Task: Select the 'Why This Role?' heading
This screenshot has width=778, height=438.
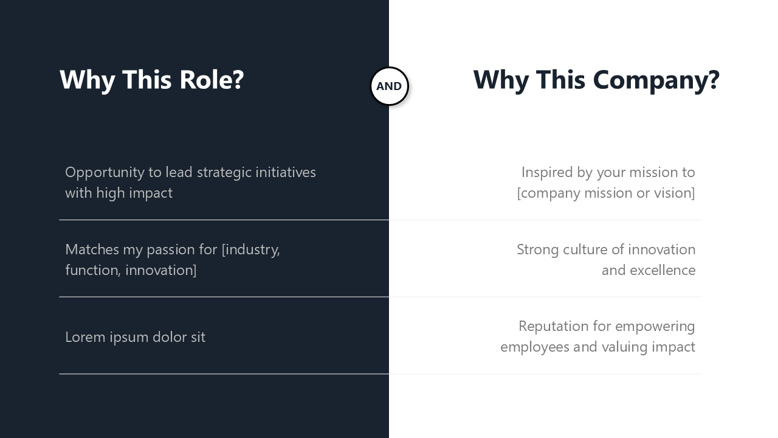Action: [151, 80]
